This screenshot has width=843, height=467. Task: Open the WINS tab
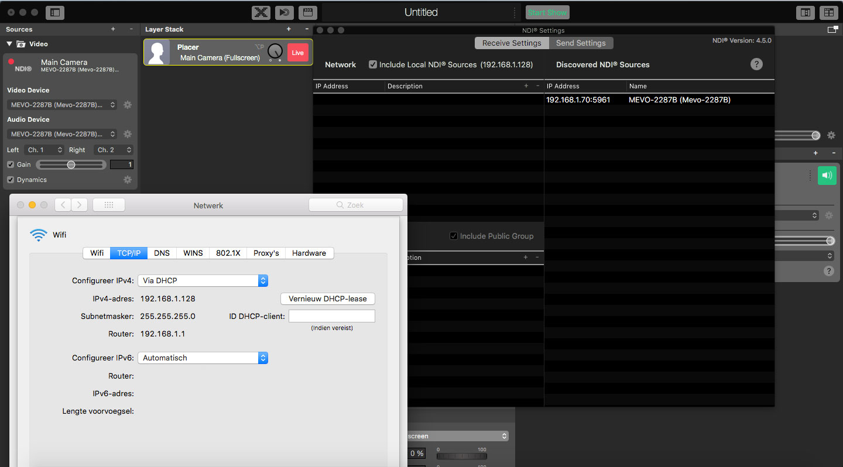click(193, 253)
